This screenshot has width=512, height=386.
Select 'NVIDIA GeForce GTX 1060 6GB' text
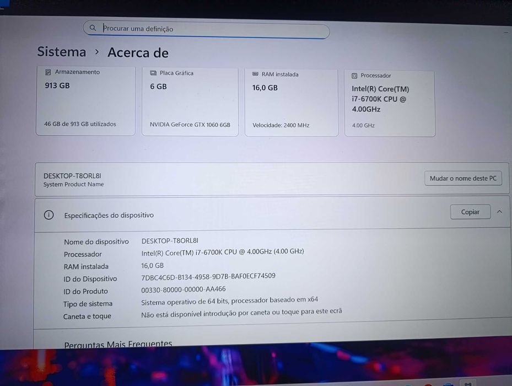click(x=190, y=125)
